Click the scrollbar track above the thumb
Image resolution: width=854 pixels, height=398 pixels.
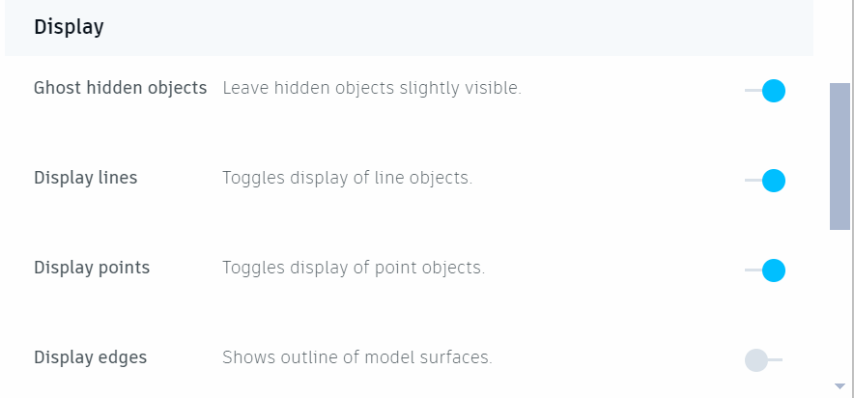(840, 43)
